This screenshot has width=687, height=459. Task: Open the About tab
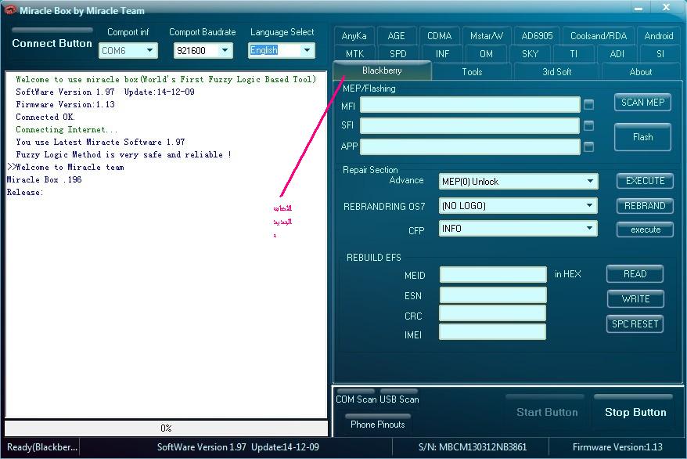click(x=641, y=72)
